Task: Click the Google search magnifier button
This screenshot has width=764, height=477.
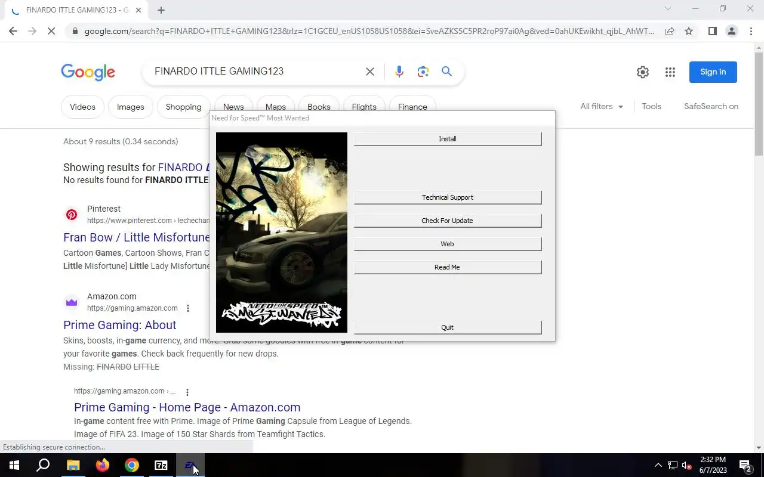Action: click(x=446, y=72)
